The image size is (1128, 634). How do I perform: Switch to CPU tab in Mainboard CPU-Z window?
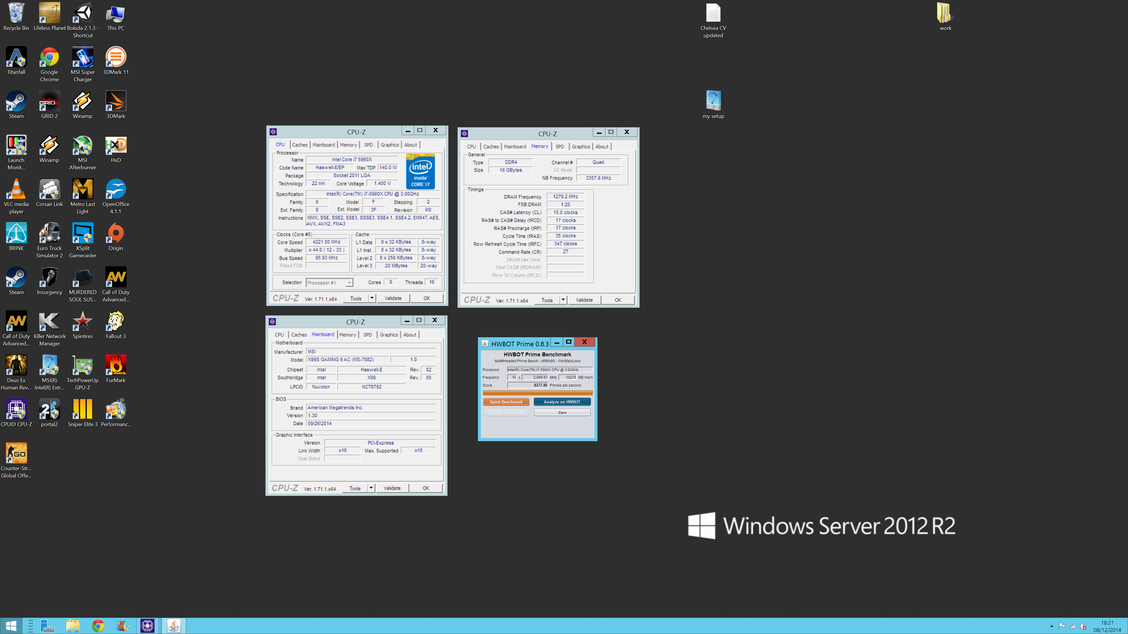(x=279, y=335)
